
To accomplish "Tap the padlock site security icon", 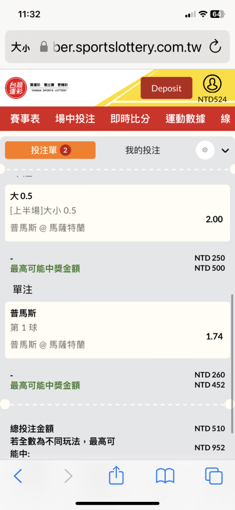I will click(44, 46).
